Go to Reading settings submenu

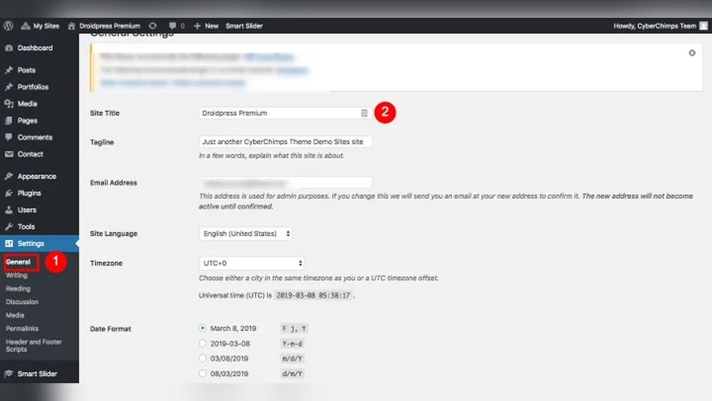click(x=18, y=288)
